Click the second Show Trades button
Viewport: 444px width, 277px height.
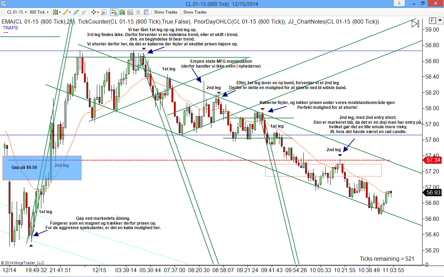click(195, 12)
